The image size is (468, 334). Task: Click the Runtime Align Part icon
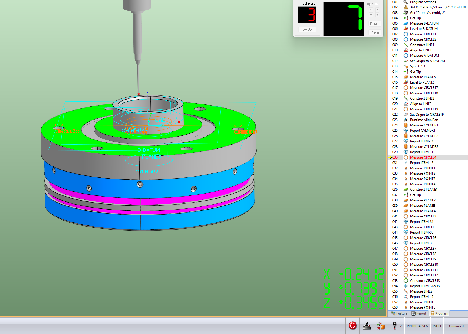[406, 120]
